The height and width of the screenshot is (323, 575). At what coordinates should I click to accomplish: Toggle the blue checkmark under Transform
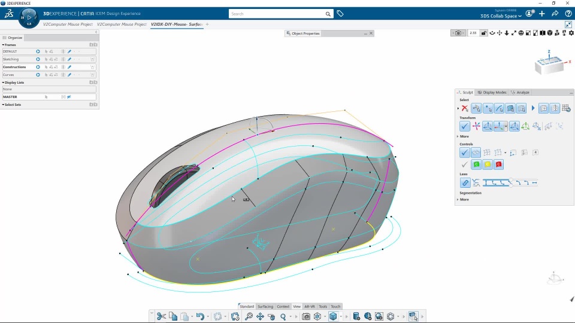click(x=465, y=126)
